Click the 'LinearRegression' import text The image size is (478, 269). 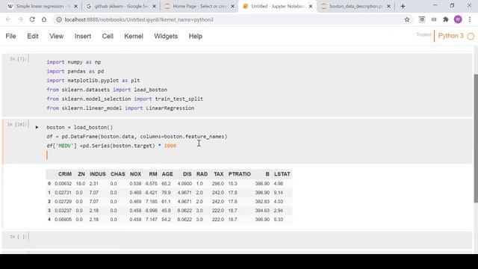pos(170,108)
